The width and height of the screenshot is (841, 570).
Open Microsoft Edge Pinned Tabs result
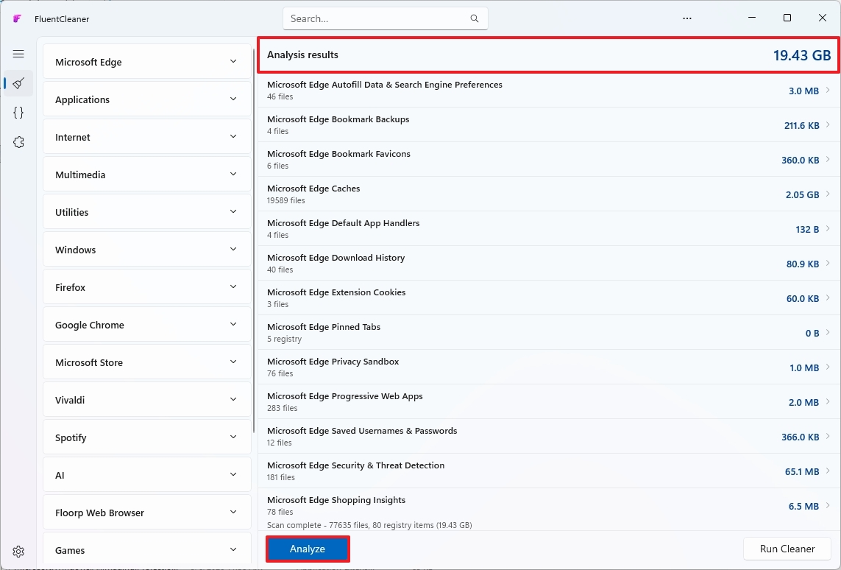pos(548,332)
